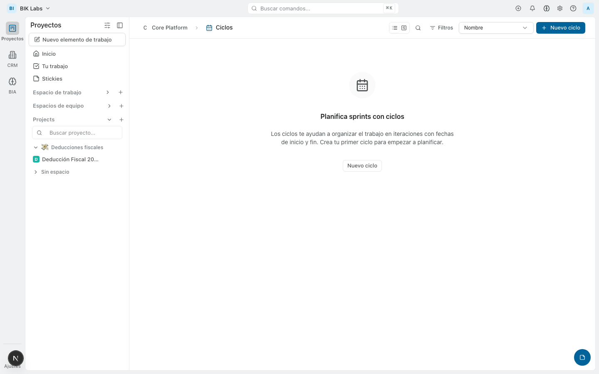The height and width of the screenshot is (374, 599).
Task: Open Stickies in the sidebar
Action: tap(52, 79)
